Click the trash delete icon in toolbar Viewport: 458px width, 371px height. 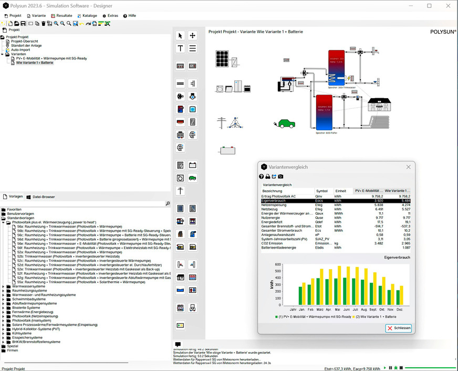coord(44,24)
